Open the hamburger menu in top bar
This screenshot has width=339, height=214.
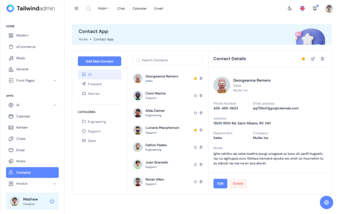point(76,8)
